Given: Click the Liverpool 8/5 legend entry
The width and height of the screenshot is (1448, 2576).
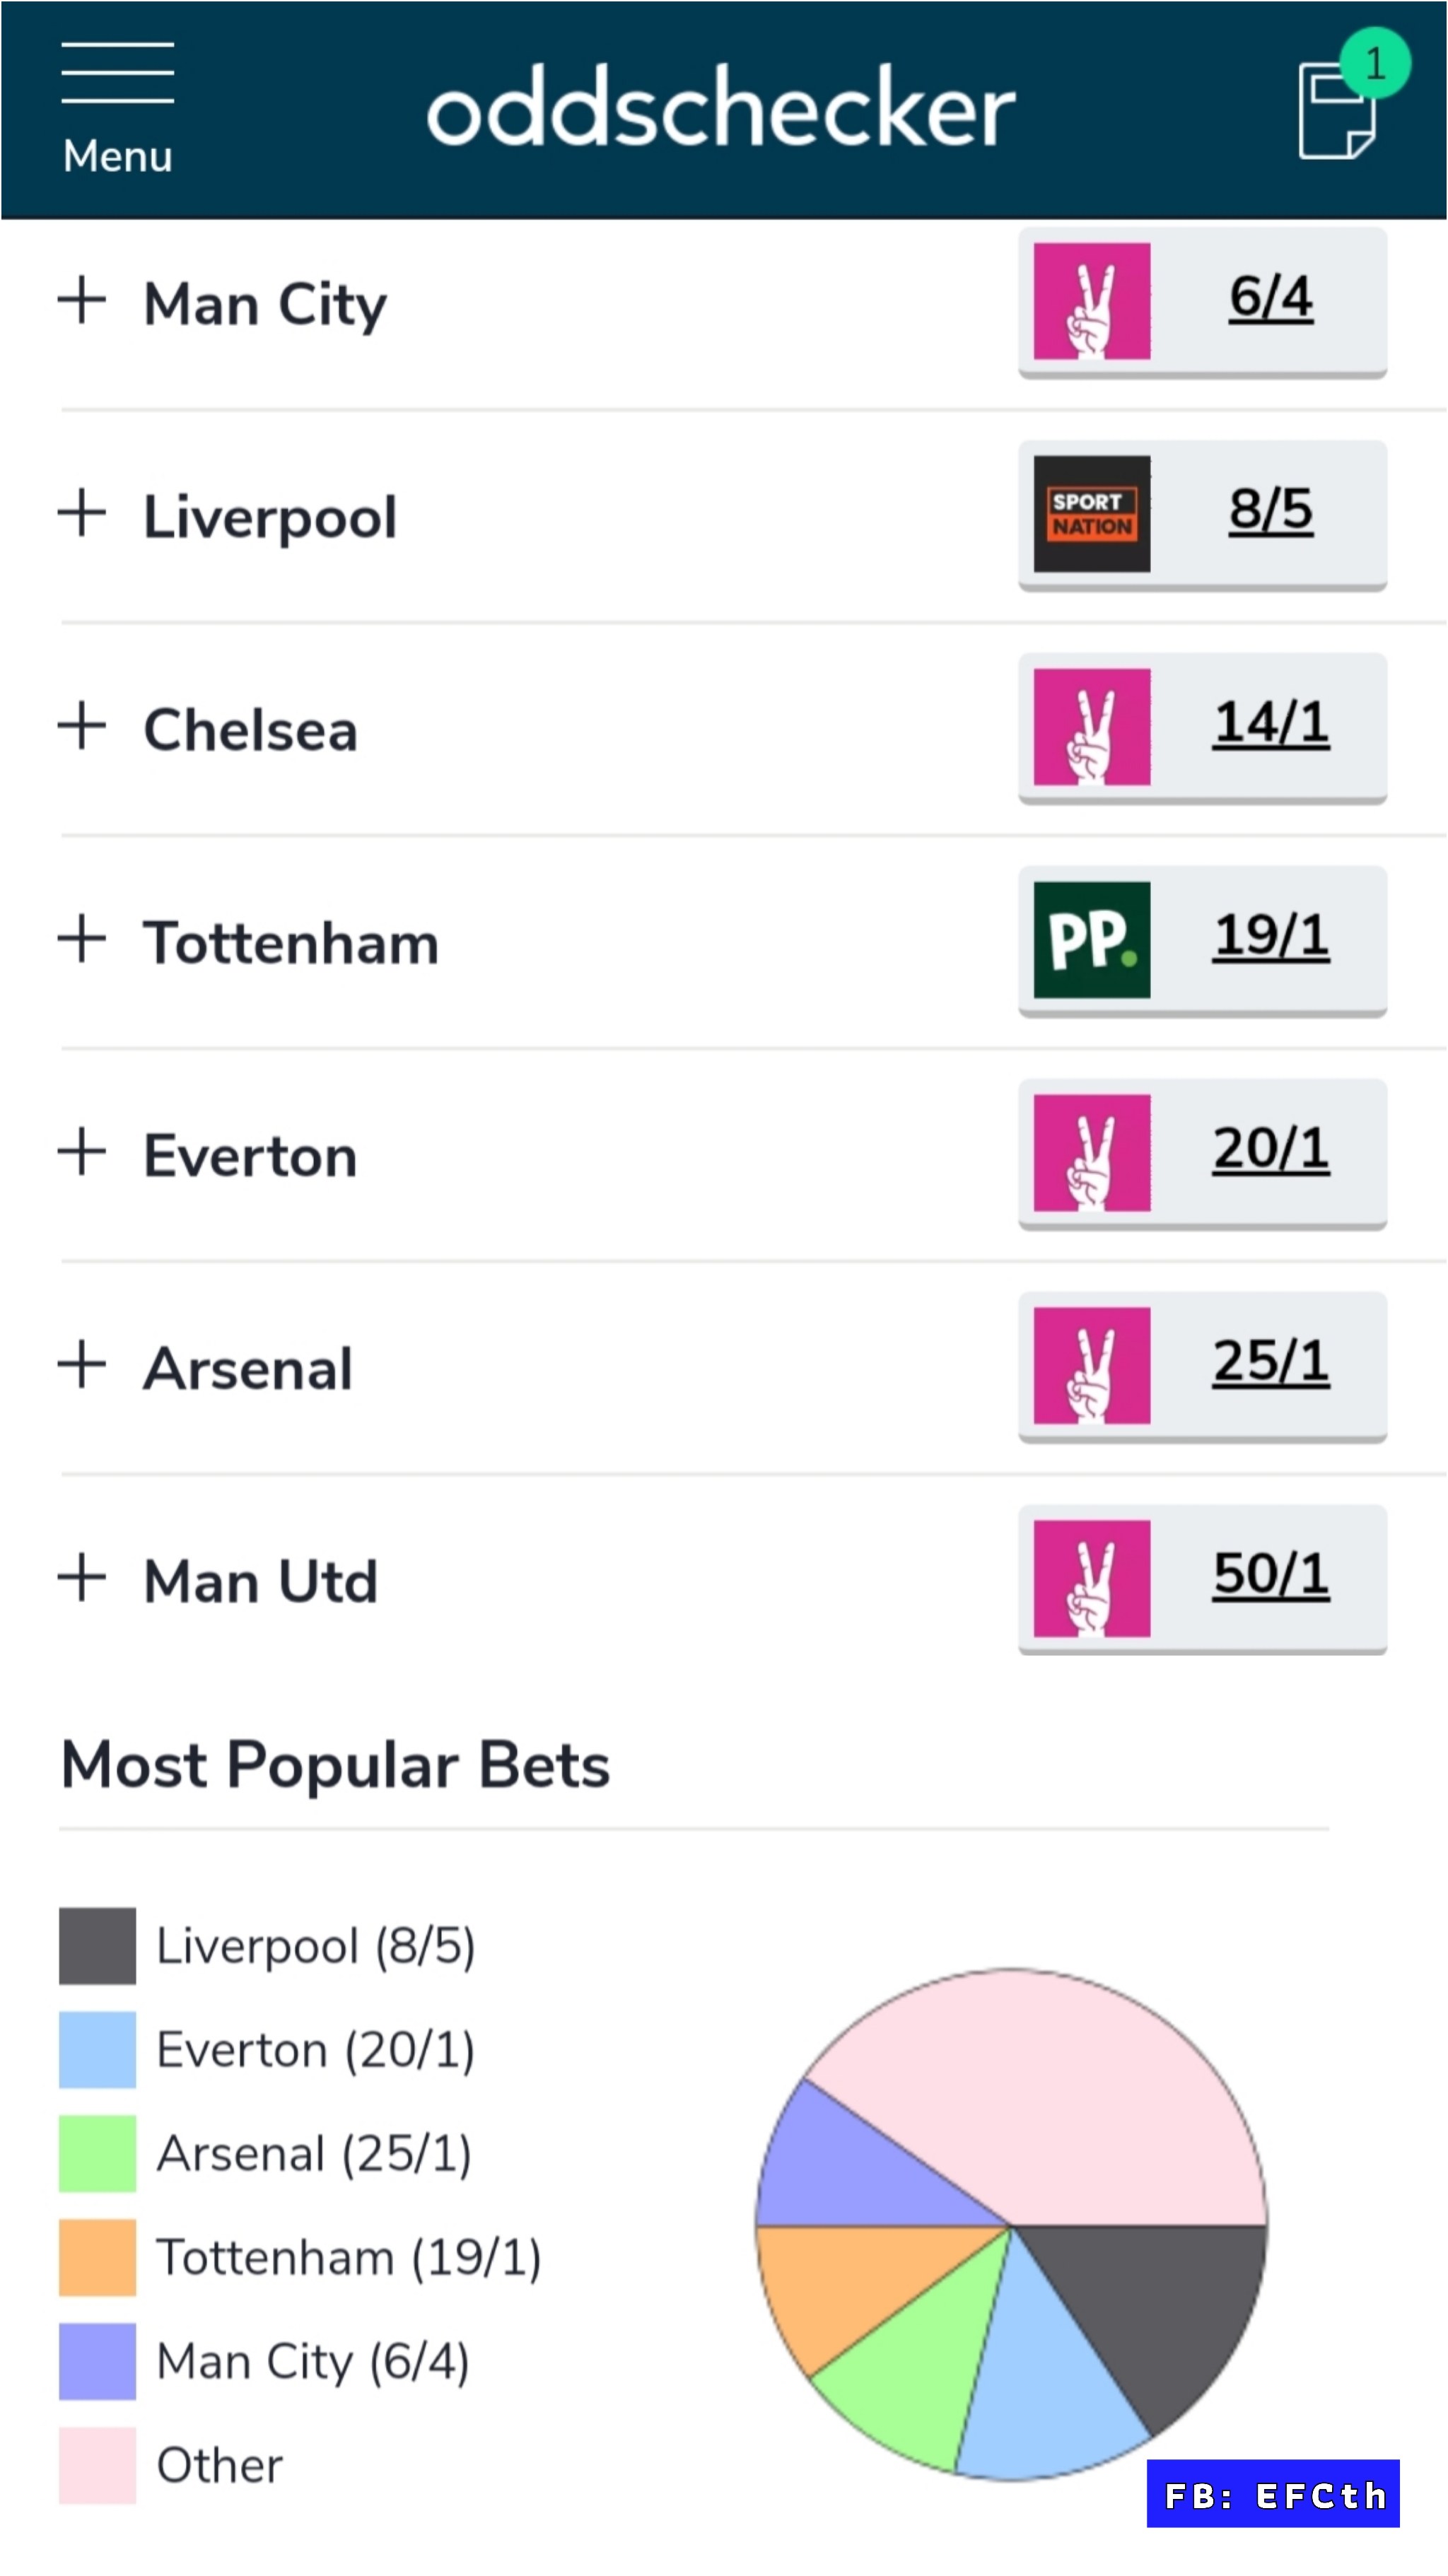Looking at the screenshot, I should pos(315,1944).
